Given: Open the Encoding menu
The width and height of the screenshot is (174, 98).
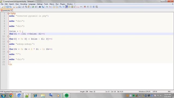Looking at the screenshot, I should (24, 4).
